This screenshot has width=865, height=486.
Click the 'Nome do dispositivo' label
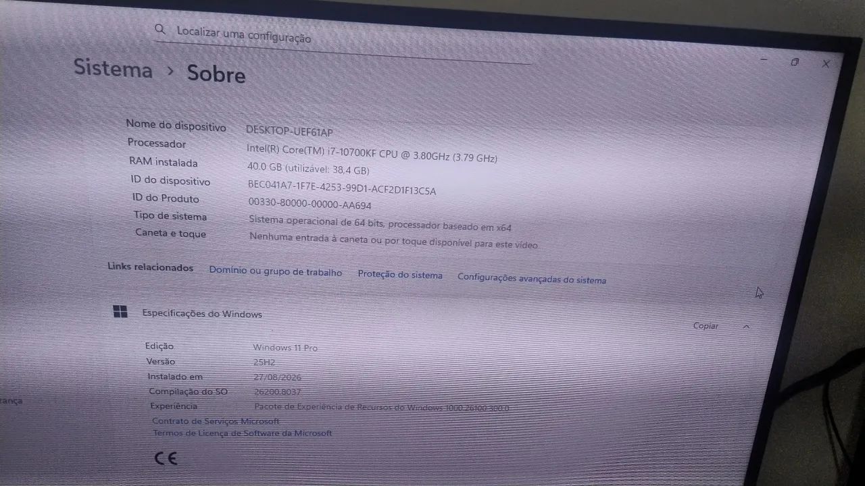(176, 126)
